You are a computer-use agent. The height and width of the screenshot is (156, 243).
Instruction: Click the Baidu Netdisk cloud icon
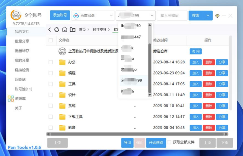click(76, 16)
